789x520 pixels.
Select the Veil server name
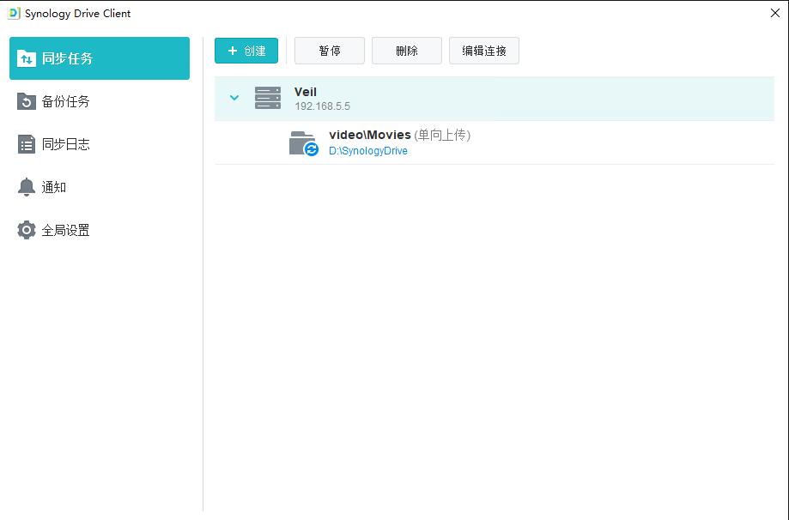306,92
